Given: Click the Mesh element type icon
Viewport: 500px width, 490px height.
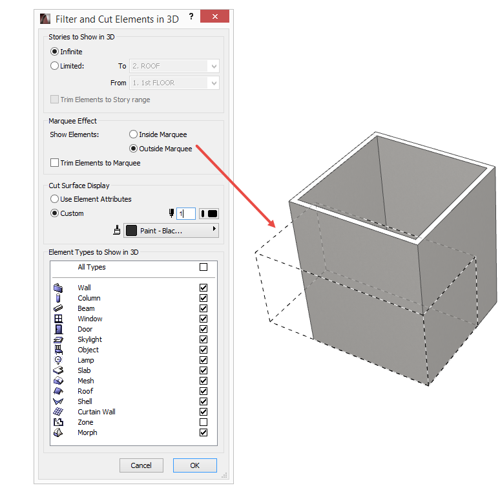Looking at the screenshot, I should [58, 381].
